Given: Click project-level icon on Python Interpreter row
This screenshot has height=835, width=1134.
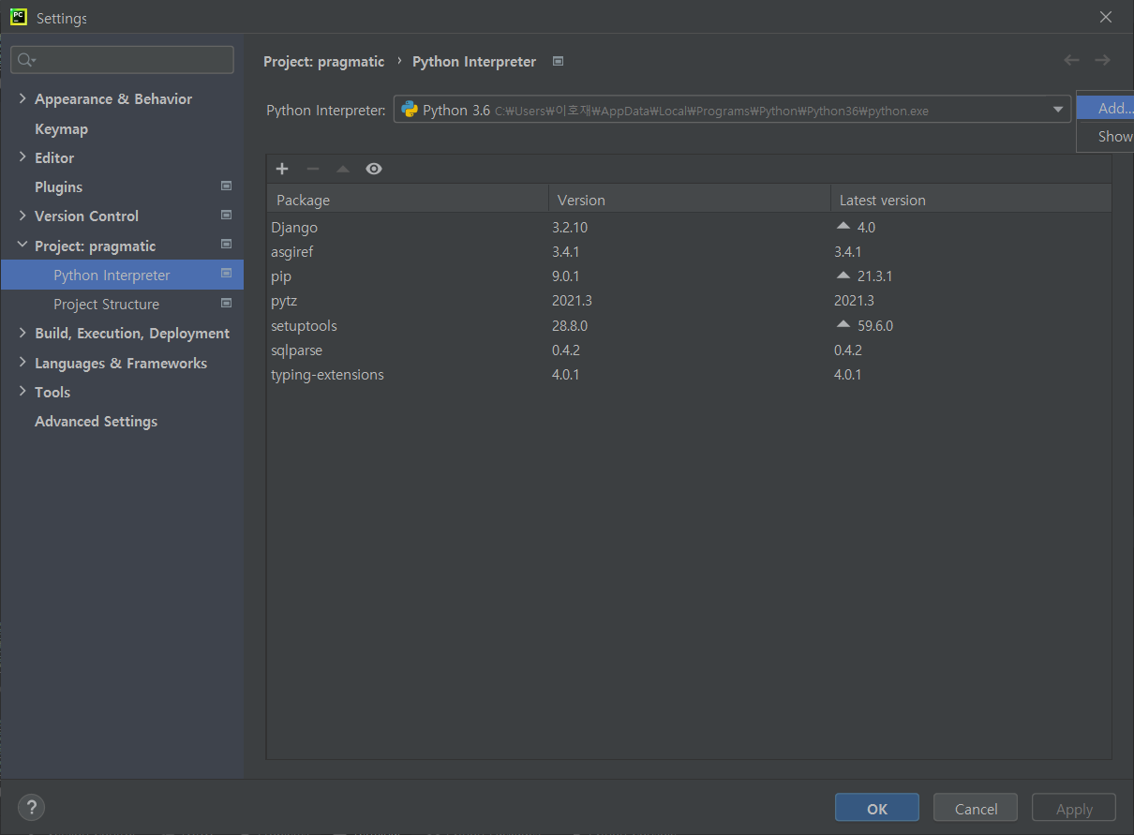Looking at the screenshot, I should pos(226,274).
